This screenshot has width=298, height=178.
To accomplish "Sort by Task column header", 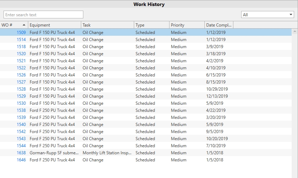I will coord(108,25).
